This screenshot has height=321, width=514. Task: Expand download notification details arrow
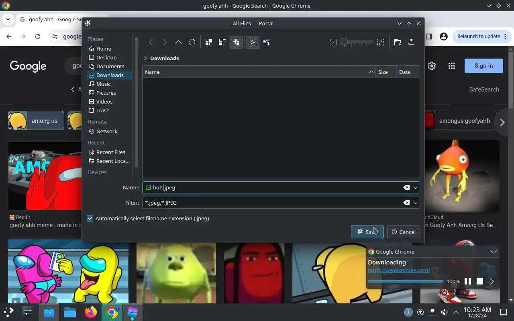click(492, 281)
